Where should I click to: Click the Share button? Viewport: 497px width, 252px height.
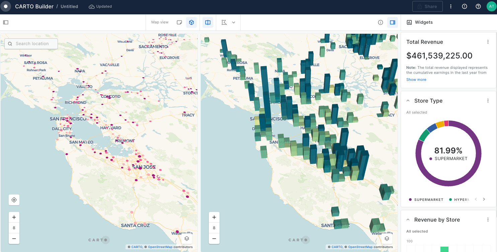pos(427,6)
